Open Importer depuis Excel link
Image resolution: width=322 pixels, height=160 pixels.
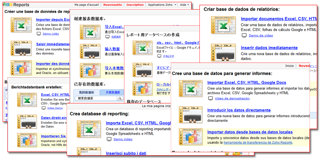pyautogui.click(x=53, y=20)
